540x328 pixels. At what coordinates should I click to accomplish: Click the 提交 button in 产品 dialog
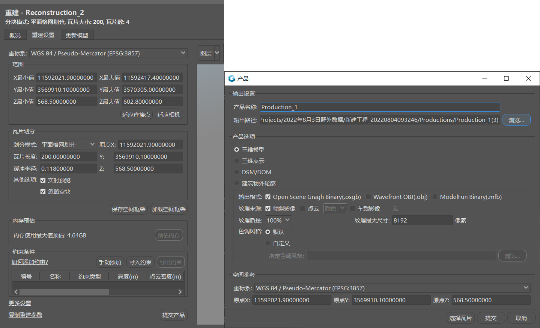click(x=491, y=318)
